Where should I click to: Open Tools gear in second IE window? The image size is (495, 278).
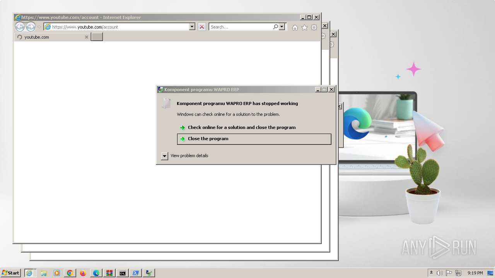point(323,36)
